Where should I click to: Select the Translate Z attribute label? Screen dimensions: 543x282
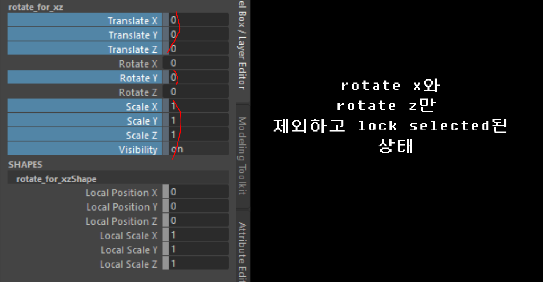(132, 49)
